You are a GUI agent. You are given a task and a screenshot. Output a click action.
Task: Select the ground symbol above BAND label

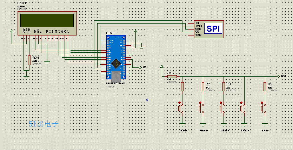(265, 125)
